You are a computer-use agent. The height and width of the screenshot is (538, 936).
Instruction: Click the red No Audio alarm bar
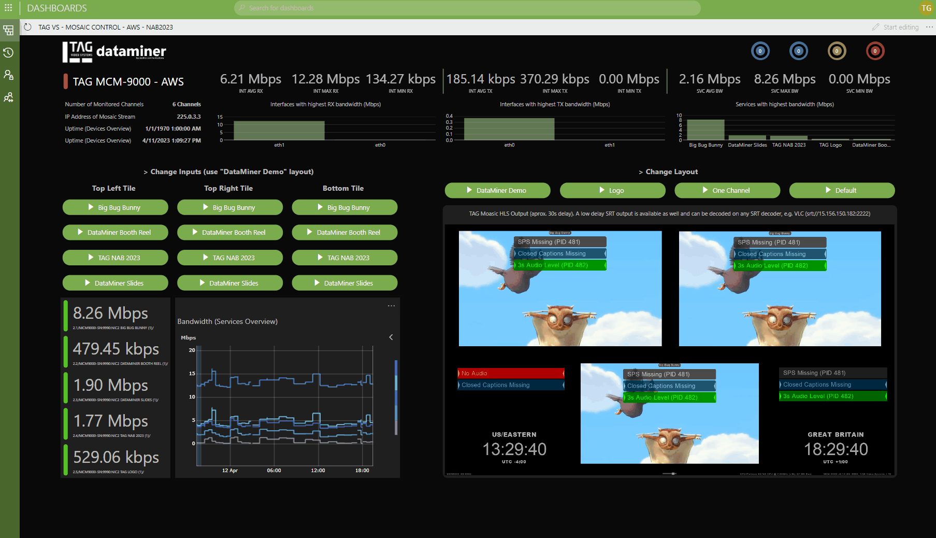coord(511,373)
